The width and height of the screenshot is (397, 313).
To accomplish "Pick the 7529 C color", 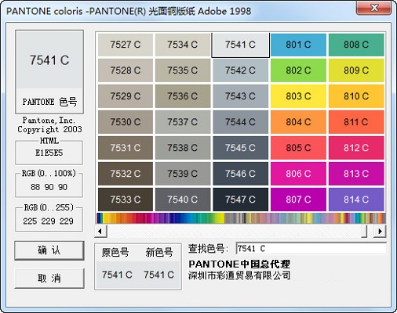I will coord(126,96).
